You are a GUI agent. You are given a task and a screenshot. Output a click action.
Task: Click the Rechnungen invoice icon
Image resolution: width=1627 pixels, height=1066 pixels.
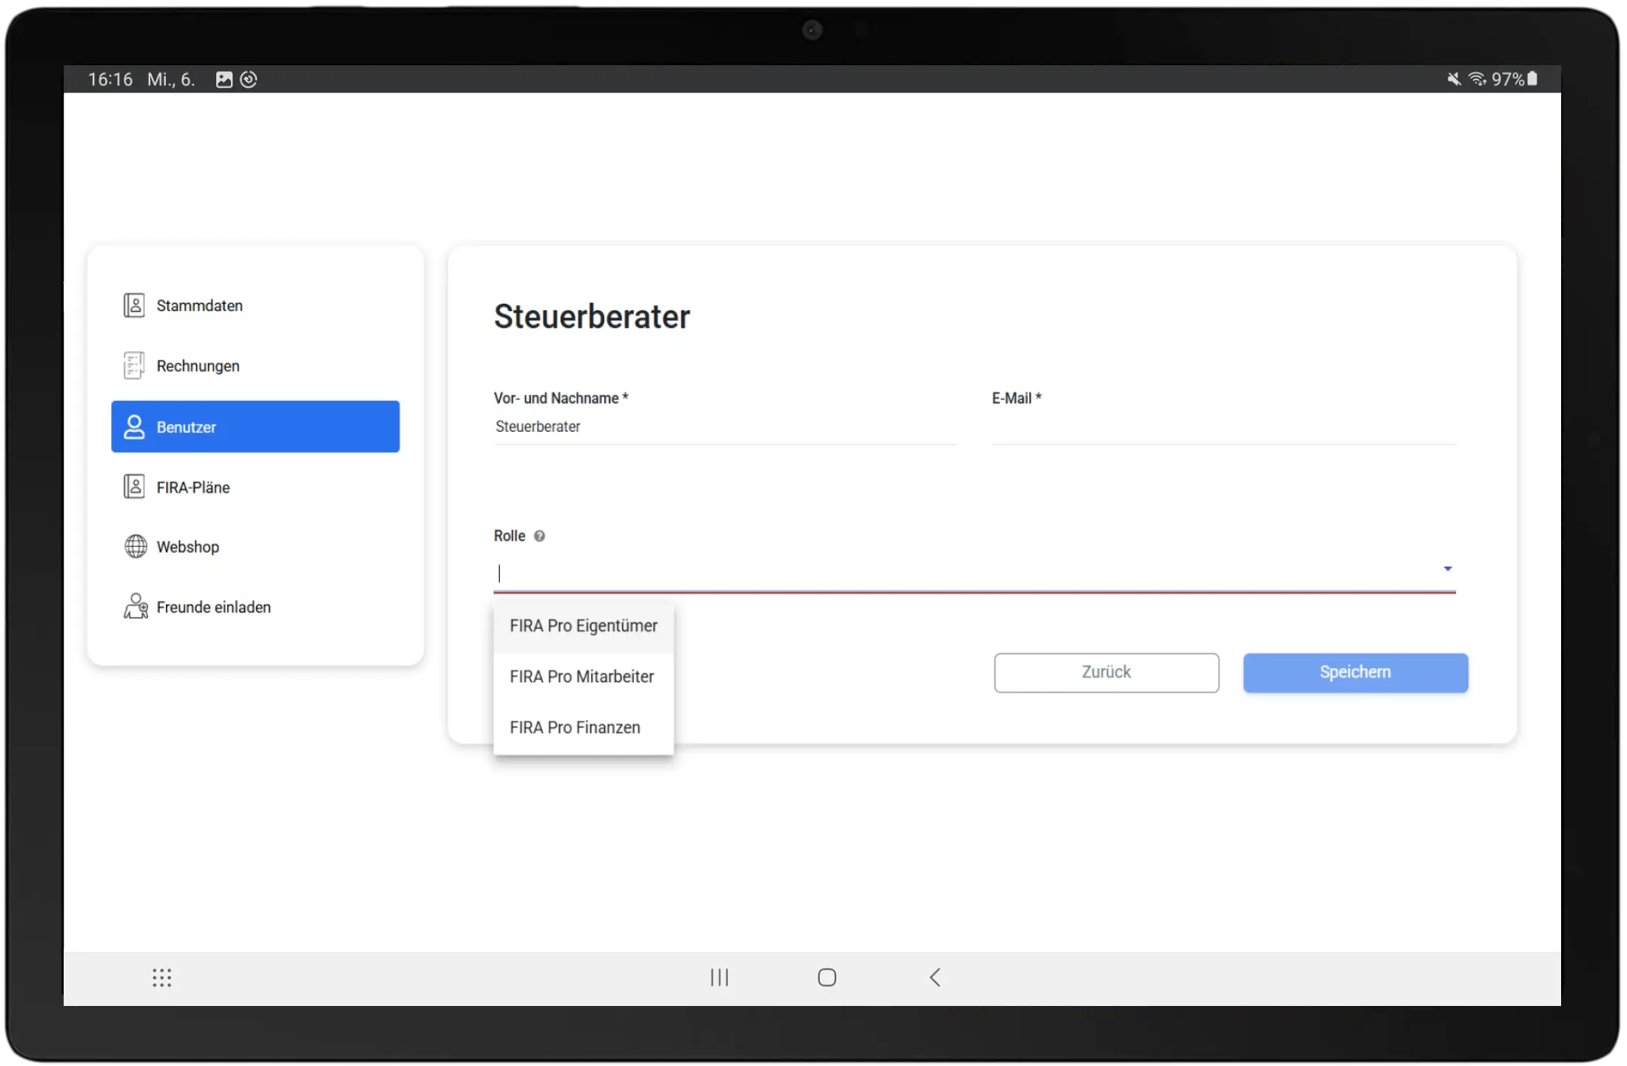point(133,365)
